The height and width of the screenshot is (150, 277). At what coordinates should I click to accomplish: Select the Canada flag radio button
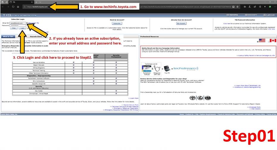coord(269,42)
